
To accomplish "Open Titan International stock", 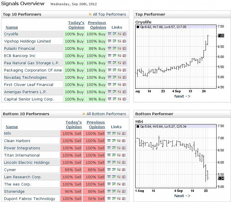I will (x=22, y=155).
